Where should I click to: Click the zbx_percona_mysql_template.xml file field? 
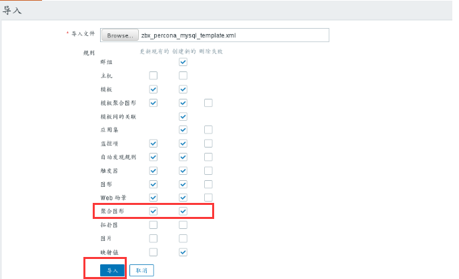coord(215,35)
